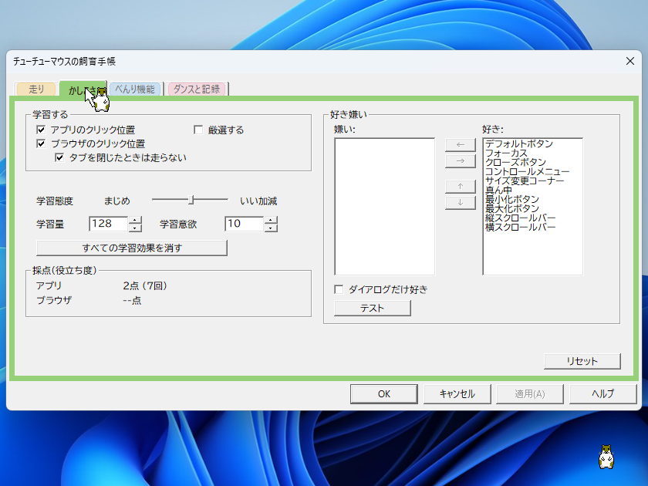648x486 pixels.
Task: Click the right arrow move button
Action: coord(460,160)
